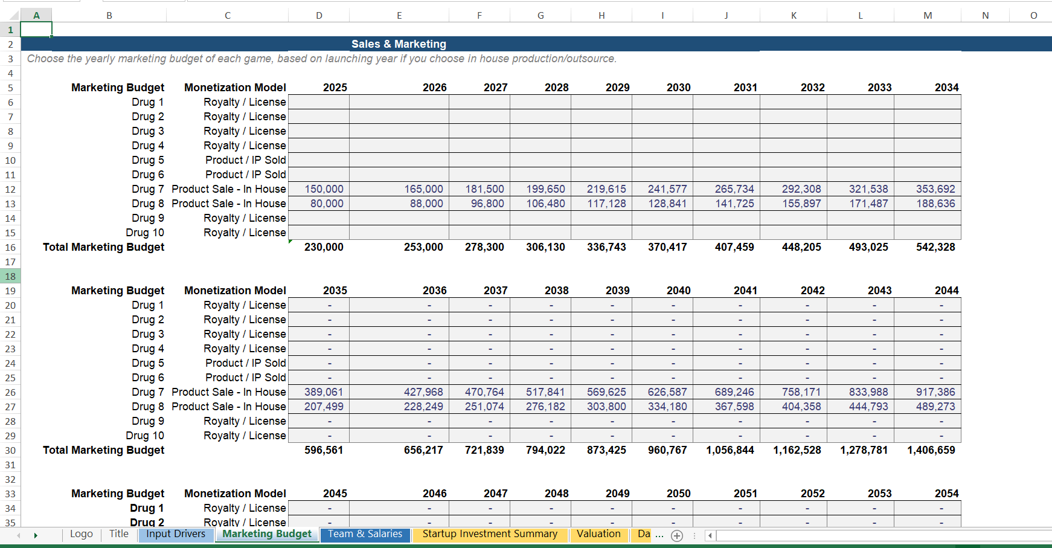Select Drug 9 Royalty / License row 28
The width and height of the screenshot is (1052, 548).
coord(228,421)
